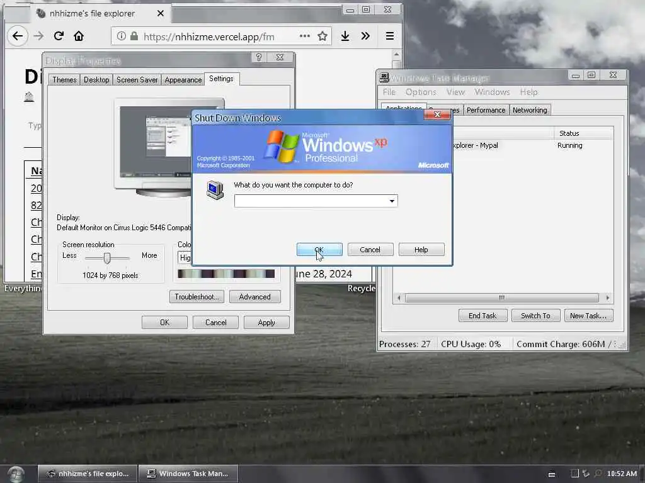Click the color quality spectrum bar
This screenshot has height=483, width=645.
pos(226,274)
